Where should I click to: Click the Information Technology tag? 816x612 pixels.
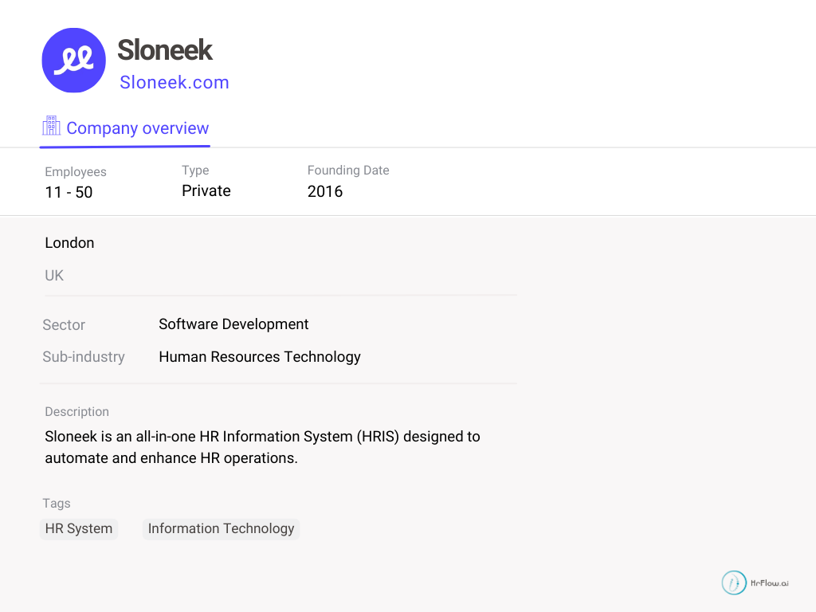pyautogui.click(x=221, y=528)
